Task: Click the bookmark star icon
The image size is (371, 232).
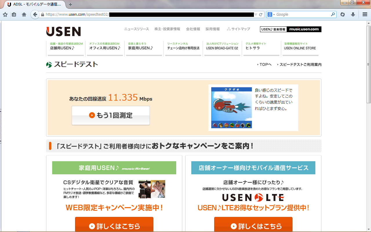Action: pyautogui.click(x=5, y=14)
